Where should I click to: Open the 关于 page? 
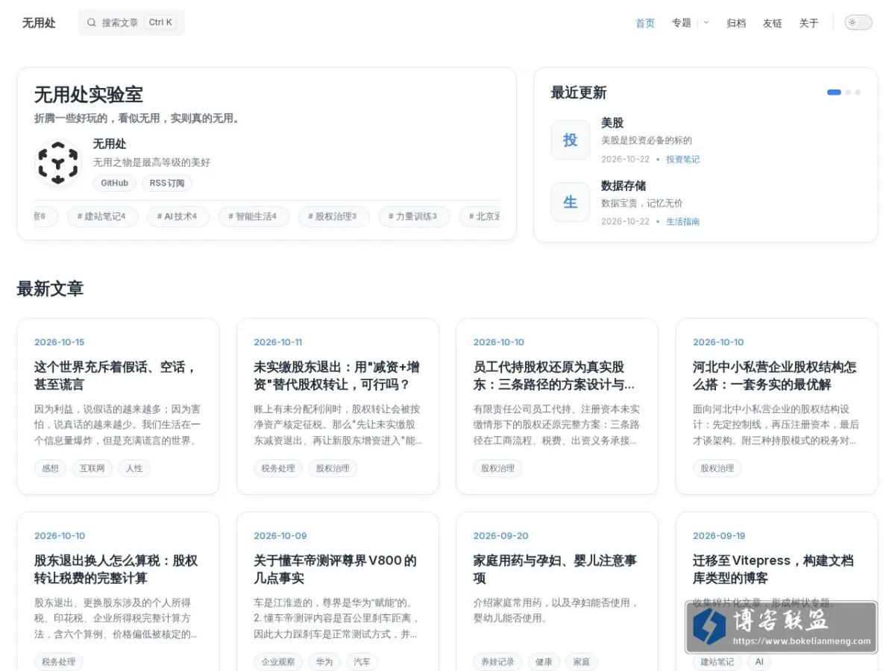[x=808, y=23]
